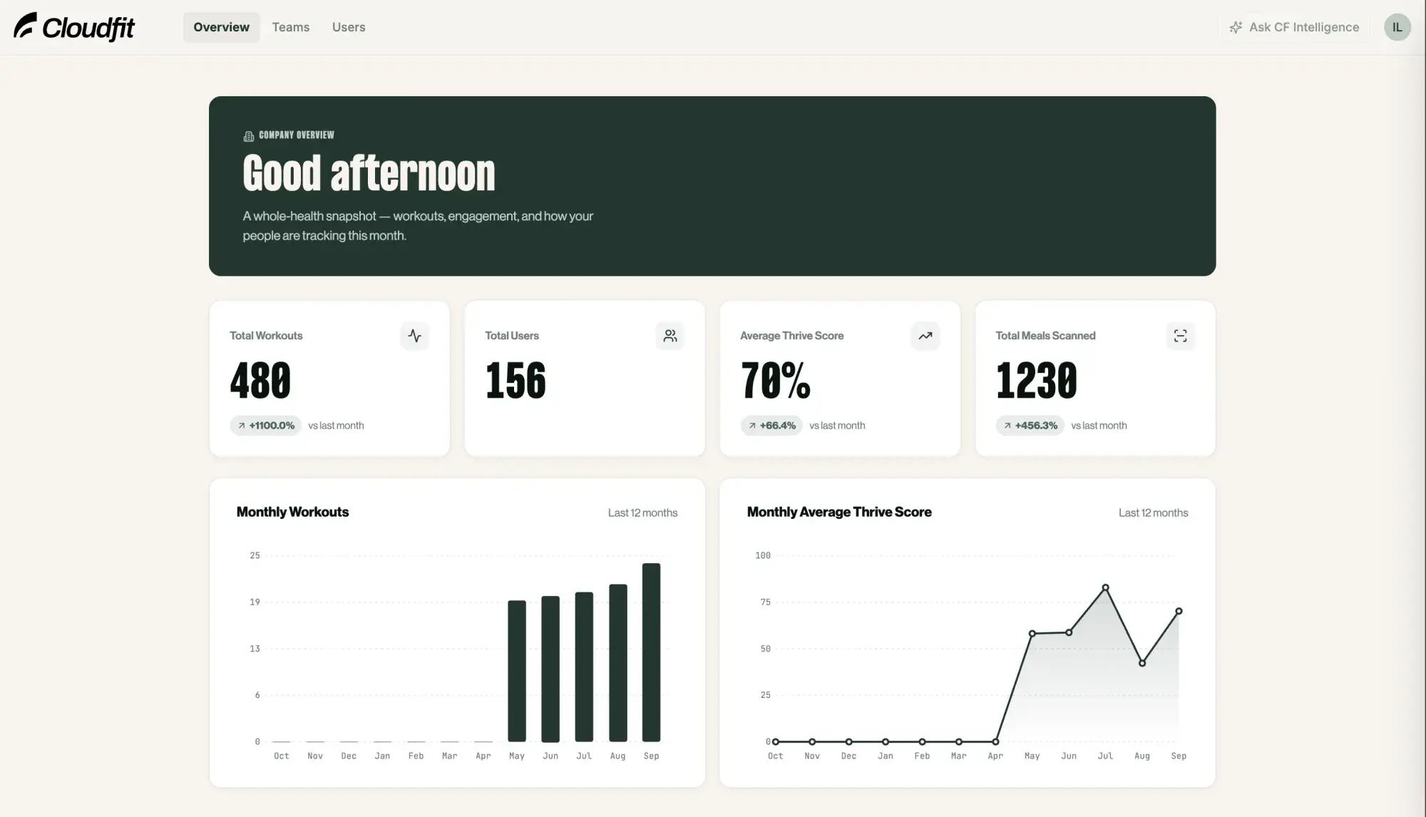The width and height of the screenshot is (1426, 817).
Task: Click the Jun bar in Monthly Workouts
Action: point(550,669)
